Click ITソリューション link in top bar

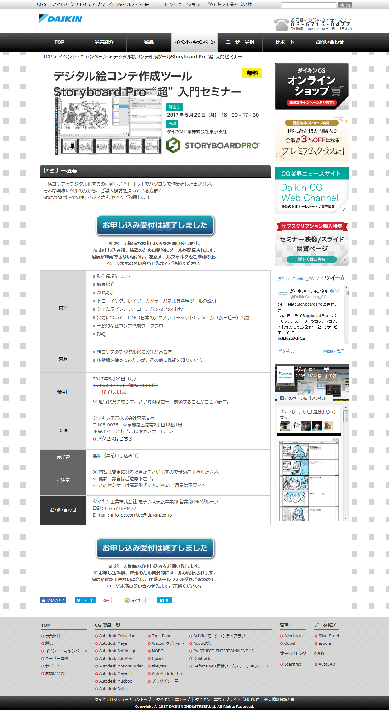[182, 4]
